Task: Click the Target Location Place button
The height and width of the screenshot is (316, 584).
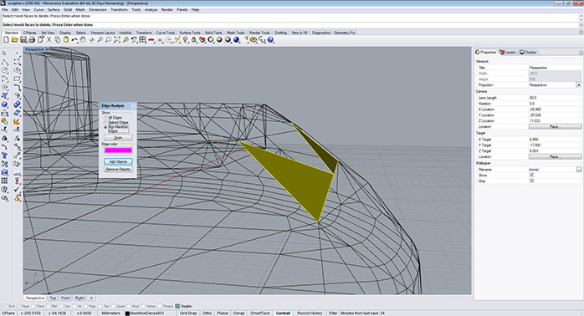Action: click(555, 156)
